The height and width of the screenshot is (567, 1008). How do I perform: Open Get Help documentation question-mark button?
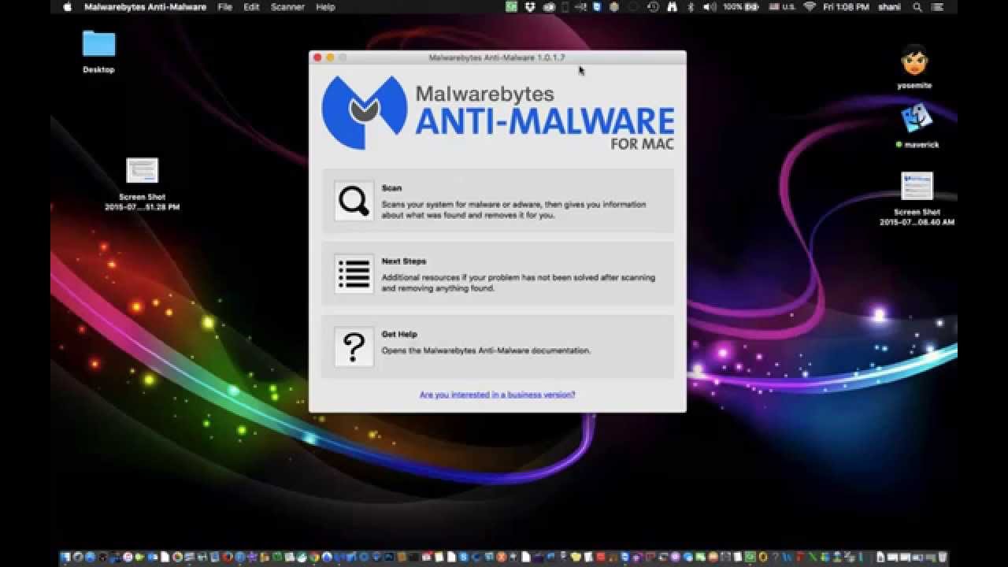coord(354,347)
